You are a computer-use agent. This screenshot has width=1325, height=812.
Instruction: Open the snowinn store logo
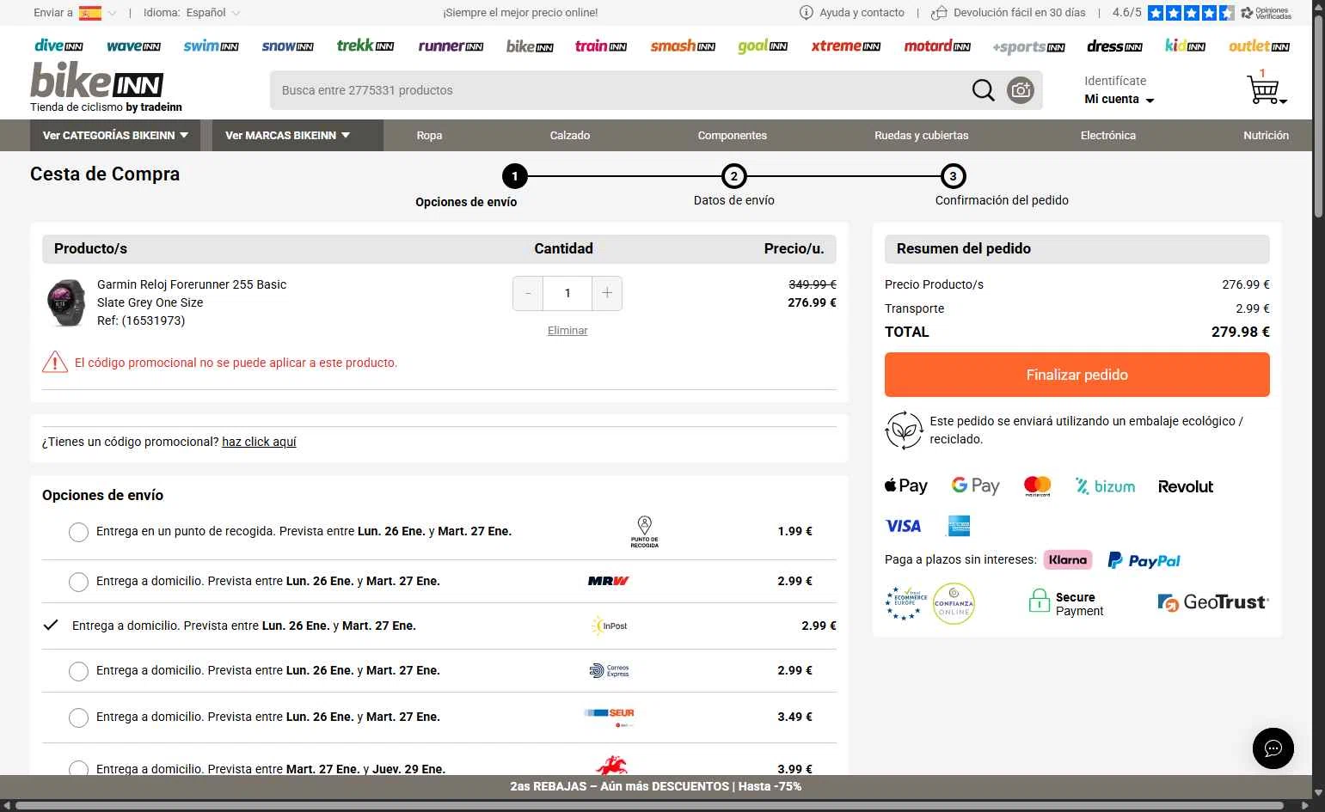point(287,46)
